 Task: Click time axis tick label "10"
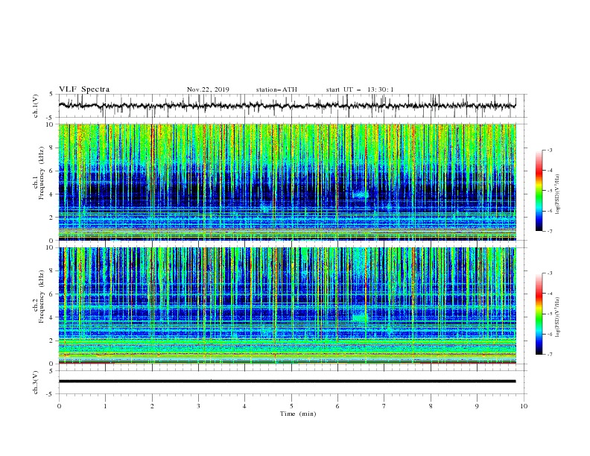[524, 406]
